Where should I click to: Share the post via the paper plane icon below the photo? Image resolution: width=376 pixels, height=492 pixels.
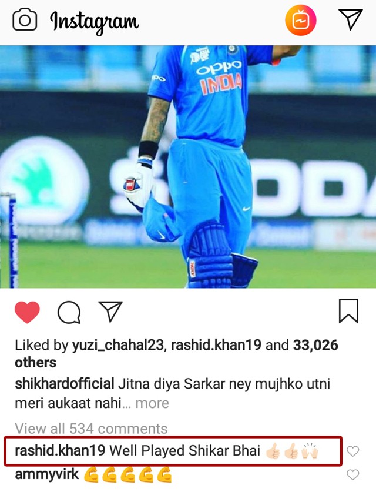pyautogui.click(x=110, y=312)
